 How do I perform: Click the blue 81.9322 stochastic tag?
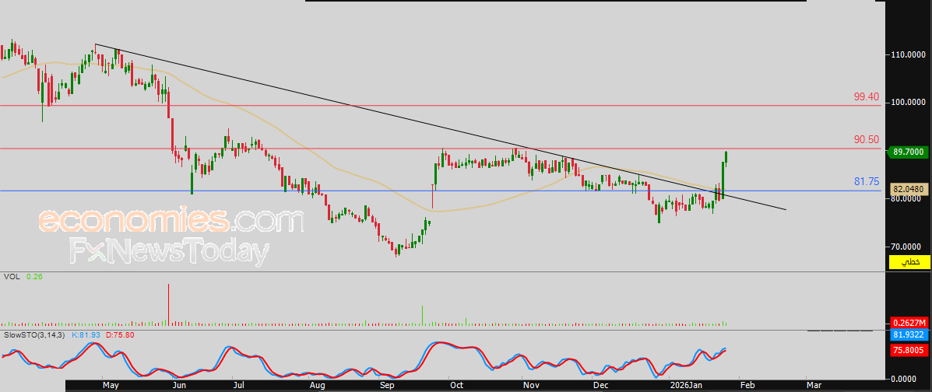[x=909, y=334]
